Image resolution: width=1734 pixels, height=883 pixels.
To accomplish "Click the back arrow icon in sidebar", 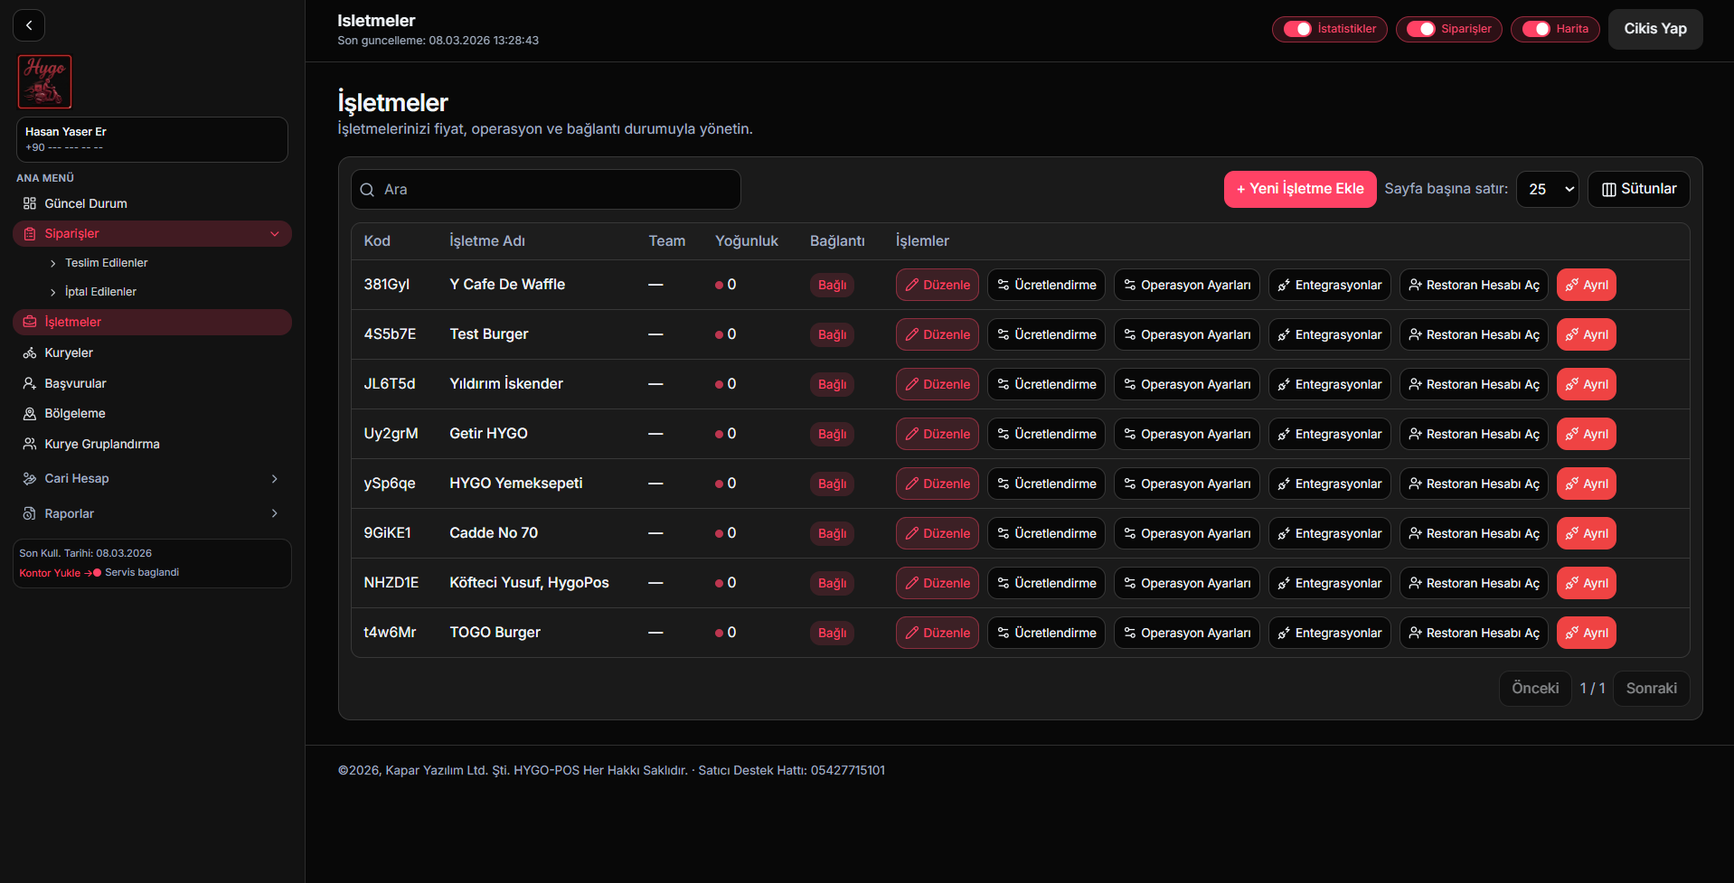I will (x=29, y=25).
